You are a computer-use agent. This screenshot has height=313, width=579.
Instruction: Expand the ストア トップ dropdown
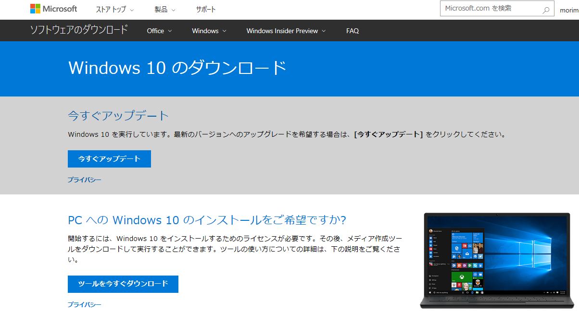tap(115, 9)
